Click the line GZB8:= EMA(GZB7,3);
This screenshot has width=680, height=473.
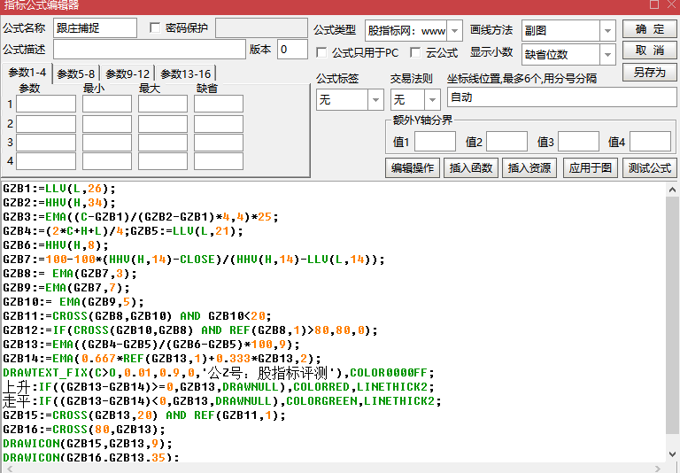[x=70, y=274]
